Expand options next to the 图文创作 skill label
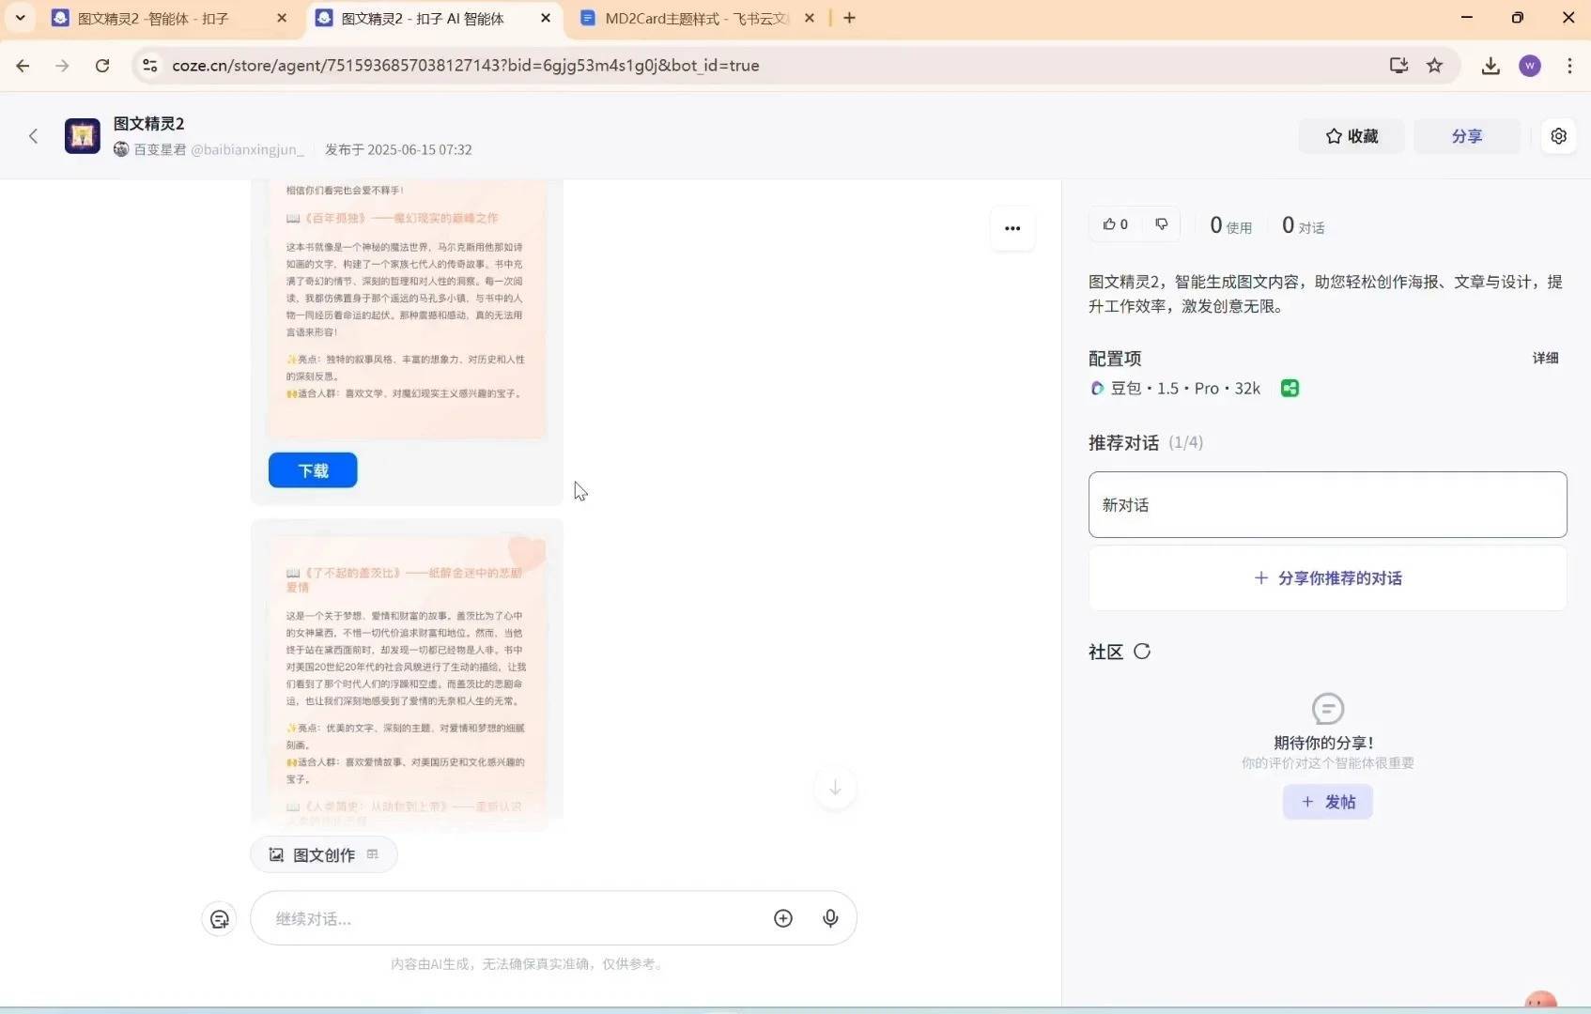 coord(372,854)
